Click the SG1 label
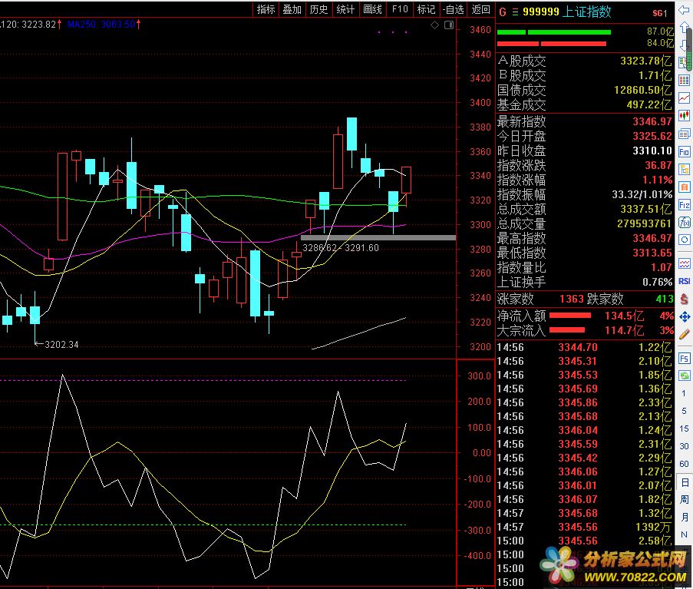The image size is (693, 589). tap(660, 13)
